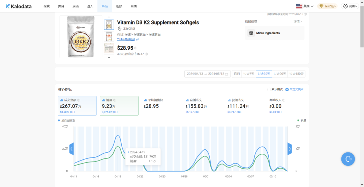Screen dimensions: 364x187
Task: Select the 昨日 date range
Action: click(237, 74)
